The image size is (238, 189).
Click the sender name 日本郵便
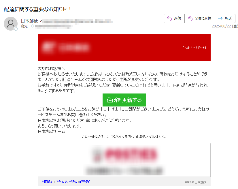tap(29, 21)
